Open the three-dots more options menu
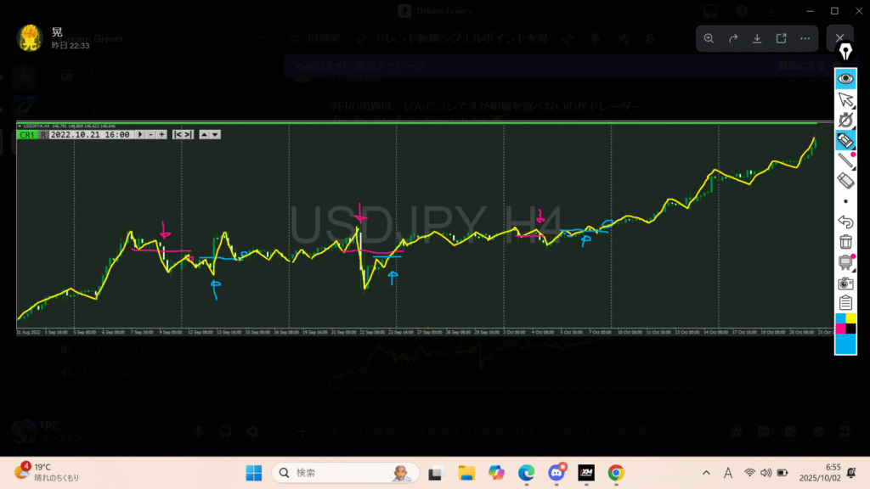 tap(805, 38)
